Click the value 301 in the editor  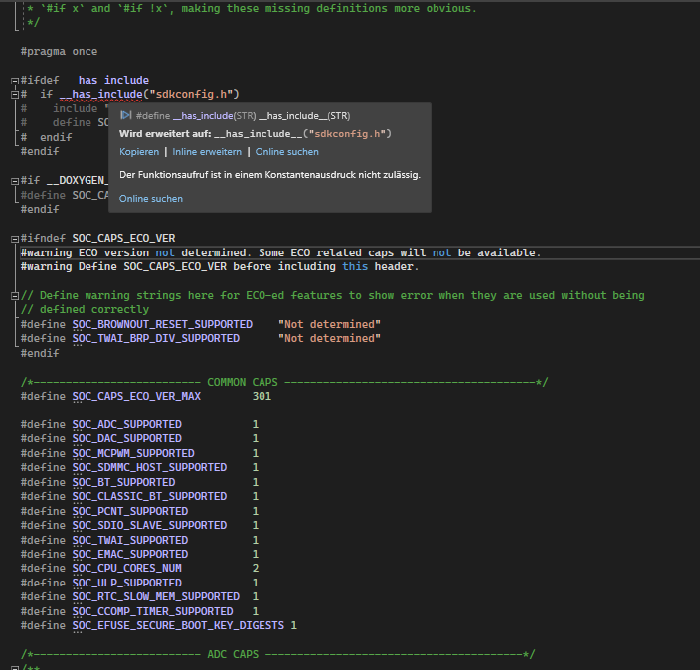(262, 396)
